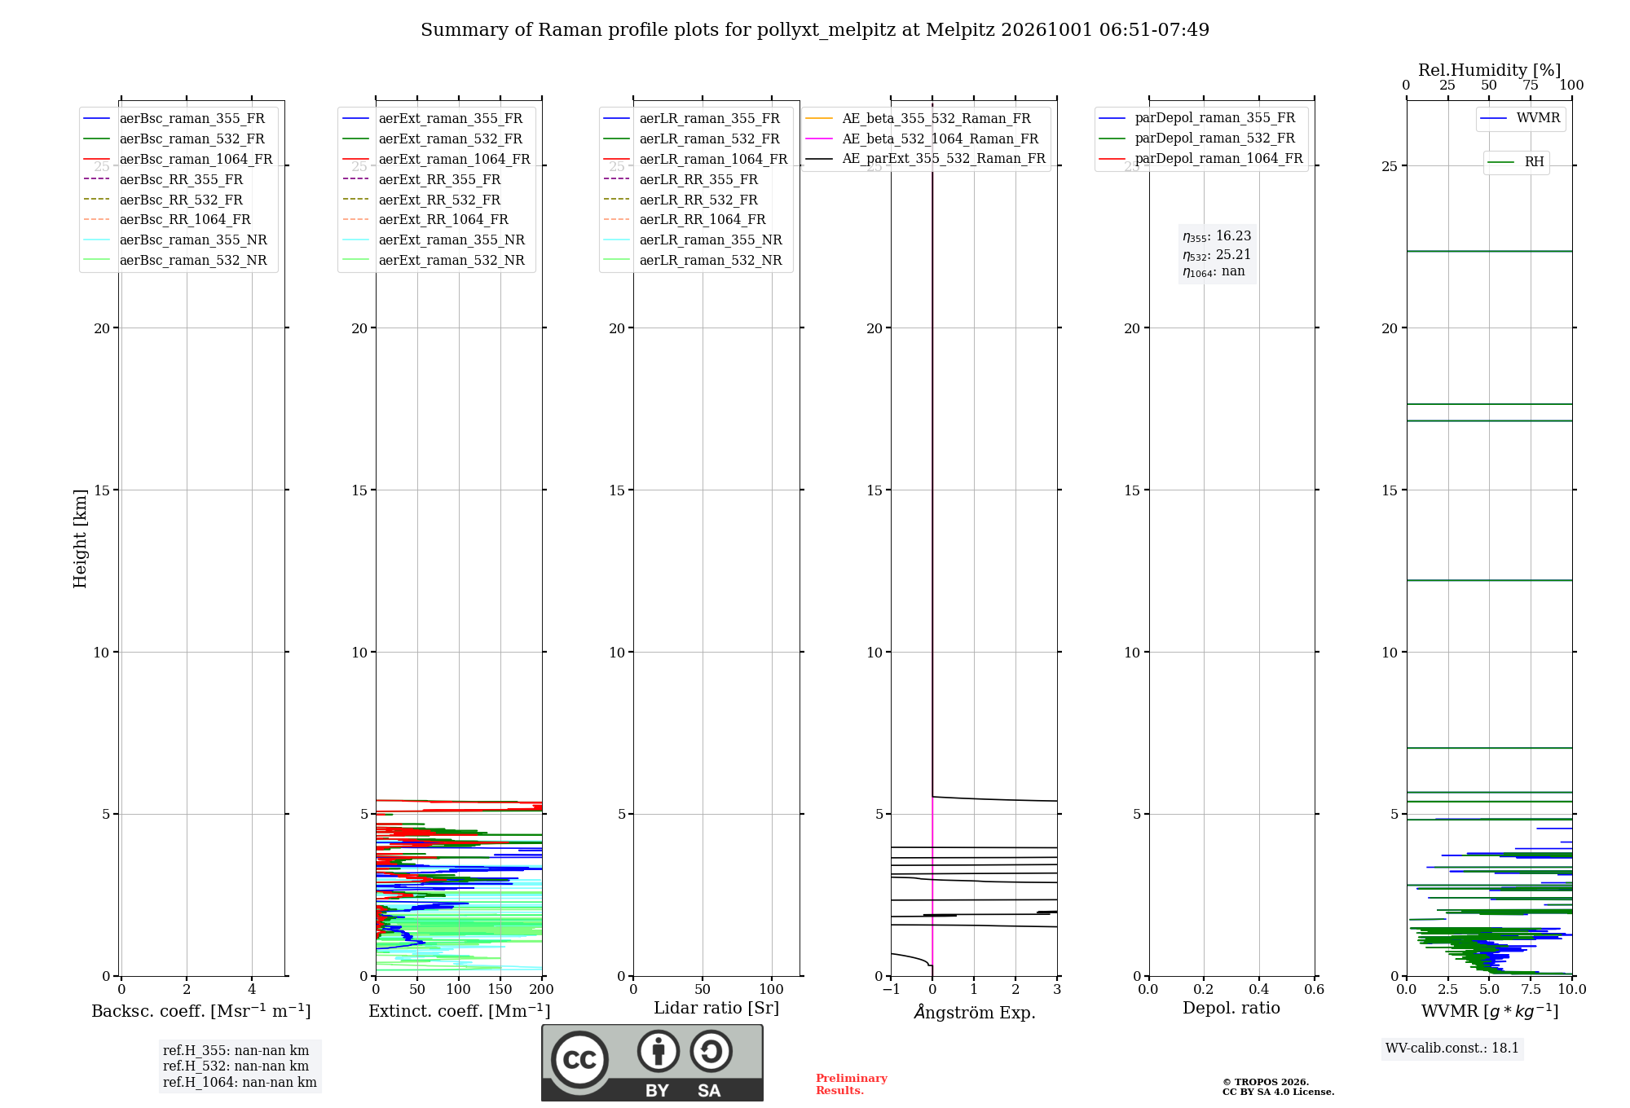1630x1108 pixels.
Task: Click the aerExt_raman_355_NR legend entry
Action: pyautogui.click(x=434, y=240)
